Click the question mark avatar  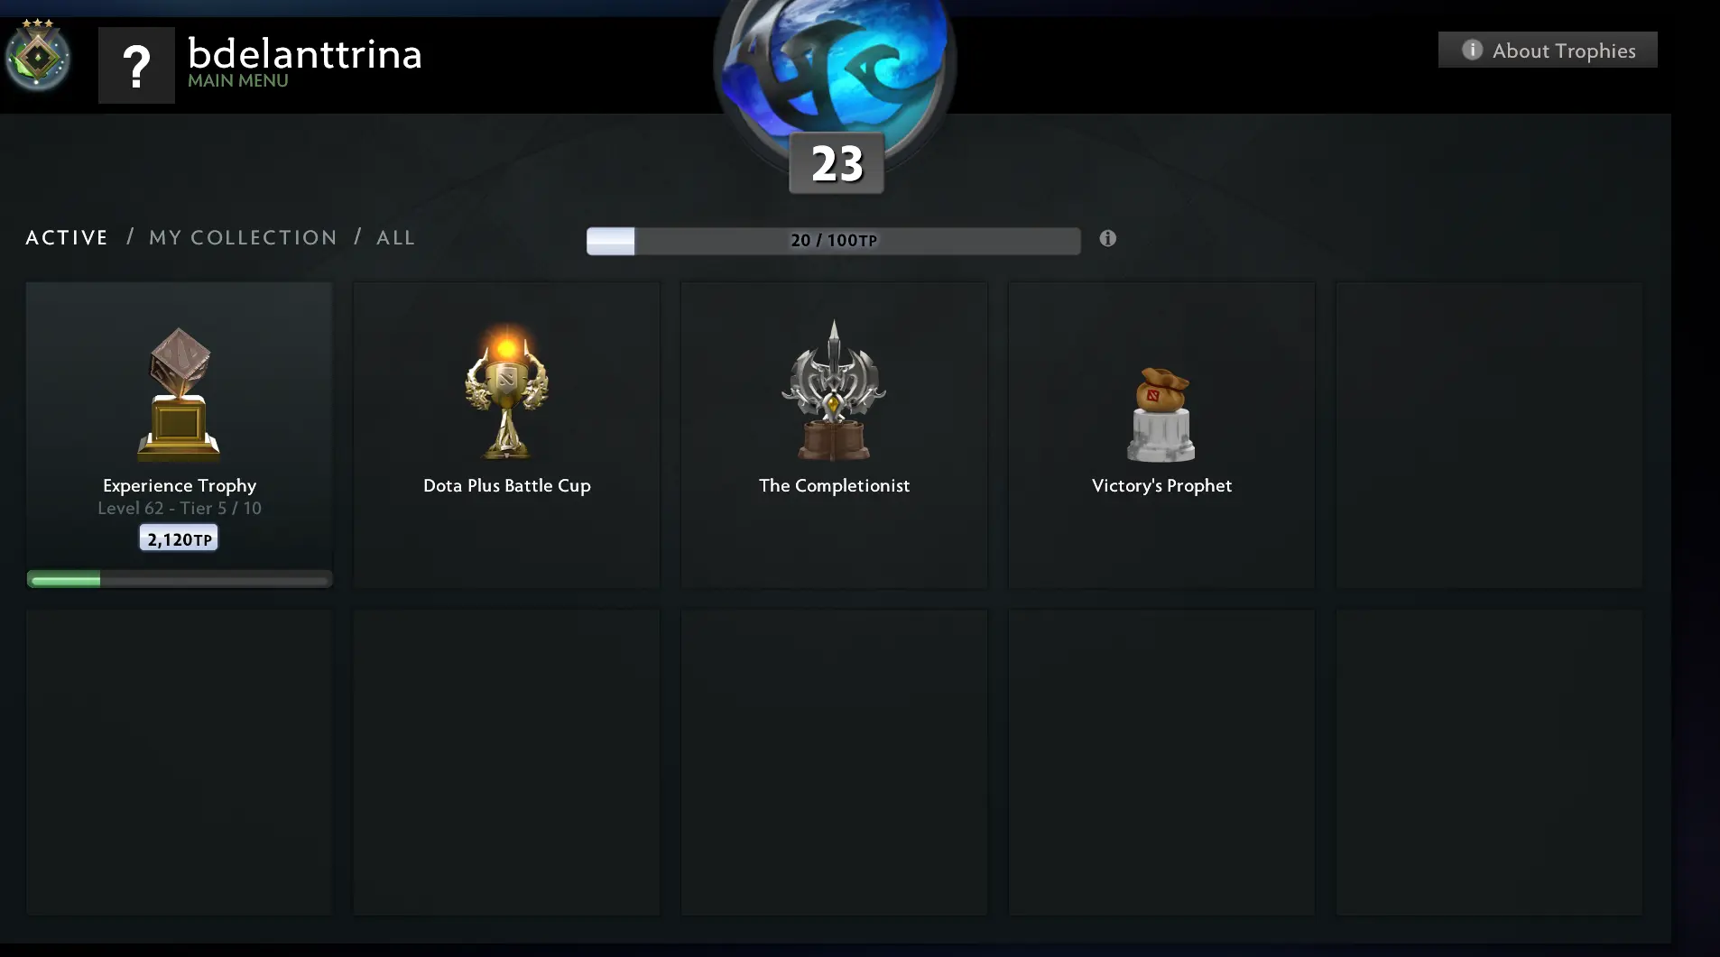point(136,65)
